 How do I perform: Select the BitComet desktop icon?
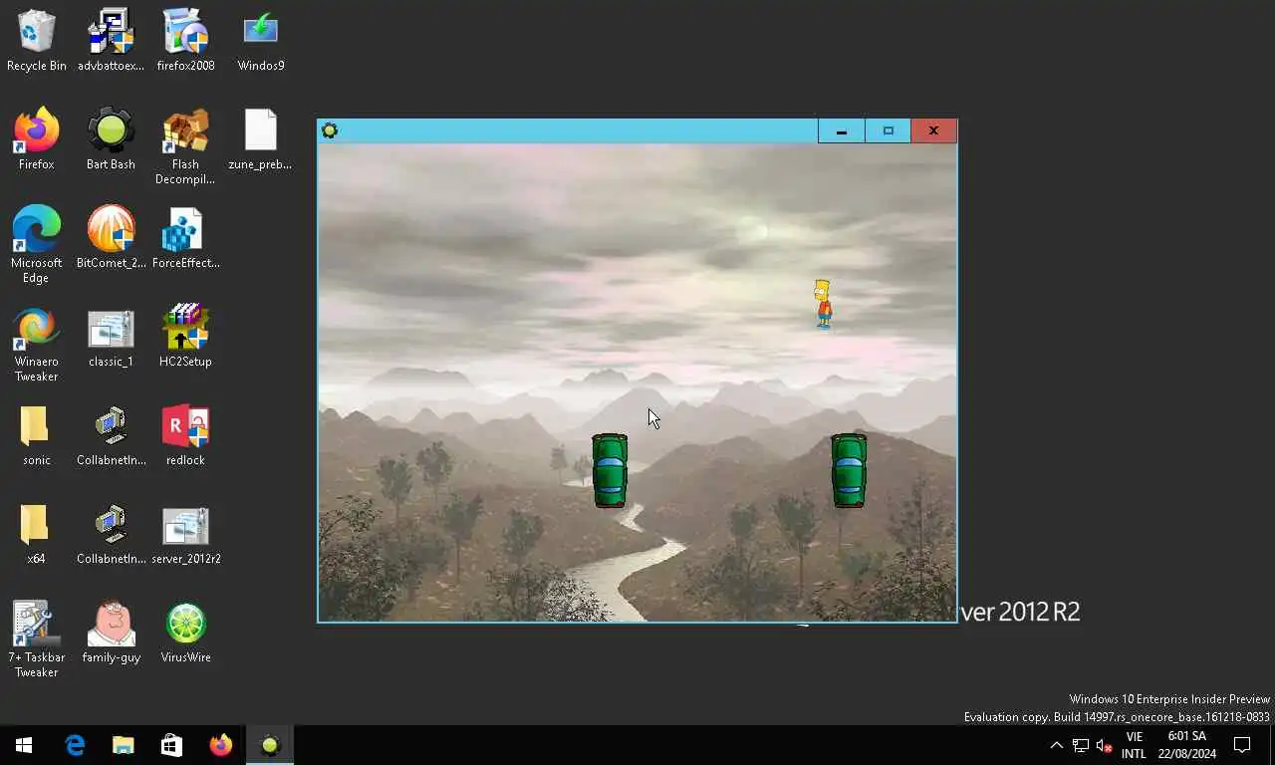point(111,237)
